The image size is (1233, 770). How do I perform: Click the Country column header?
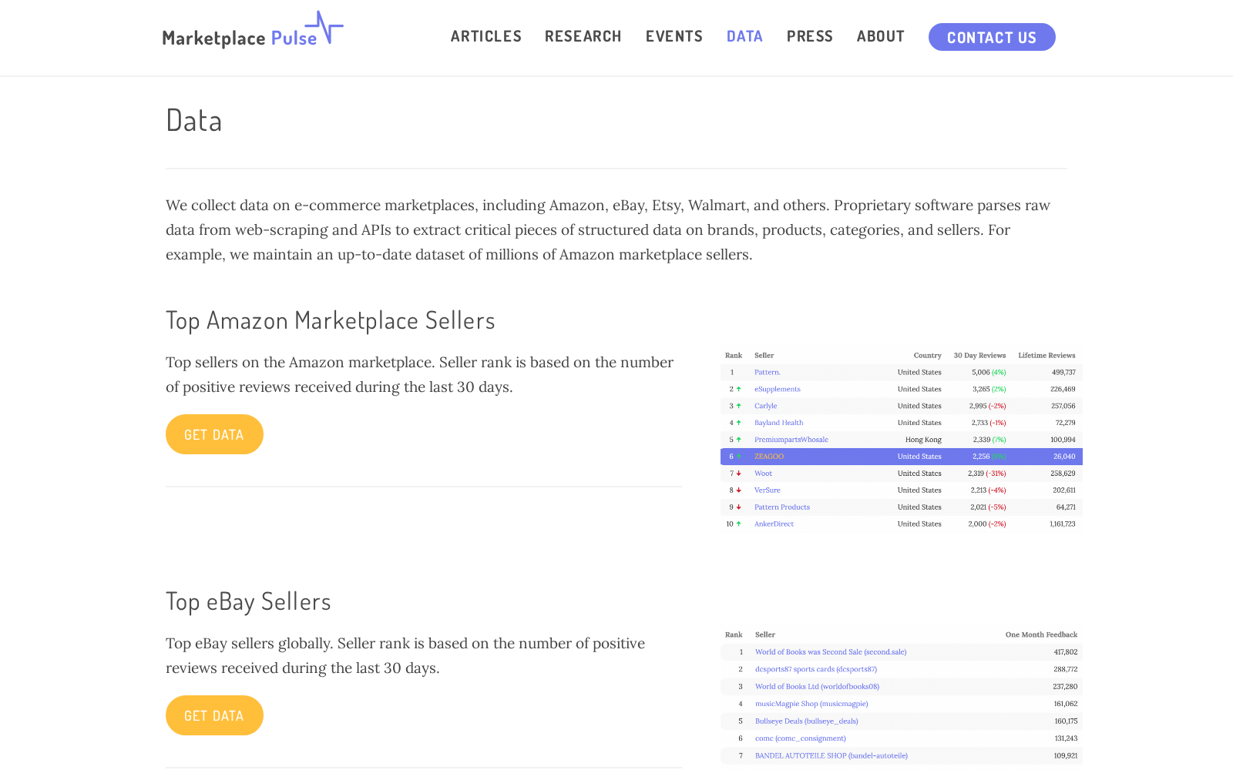click(x=927, y=356)
